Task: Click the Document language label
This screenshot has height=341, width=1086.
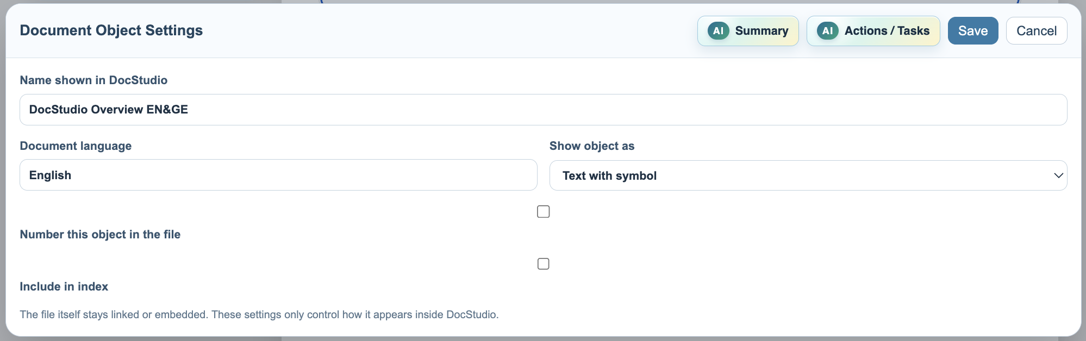Action: (x=76, y=146)
